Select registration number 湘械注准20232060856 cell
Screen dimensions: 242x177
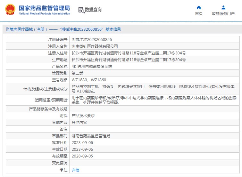tap(92, 40)
